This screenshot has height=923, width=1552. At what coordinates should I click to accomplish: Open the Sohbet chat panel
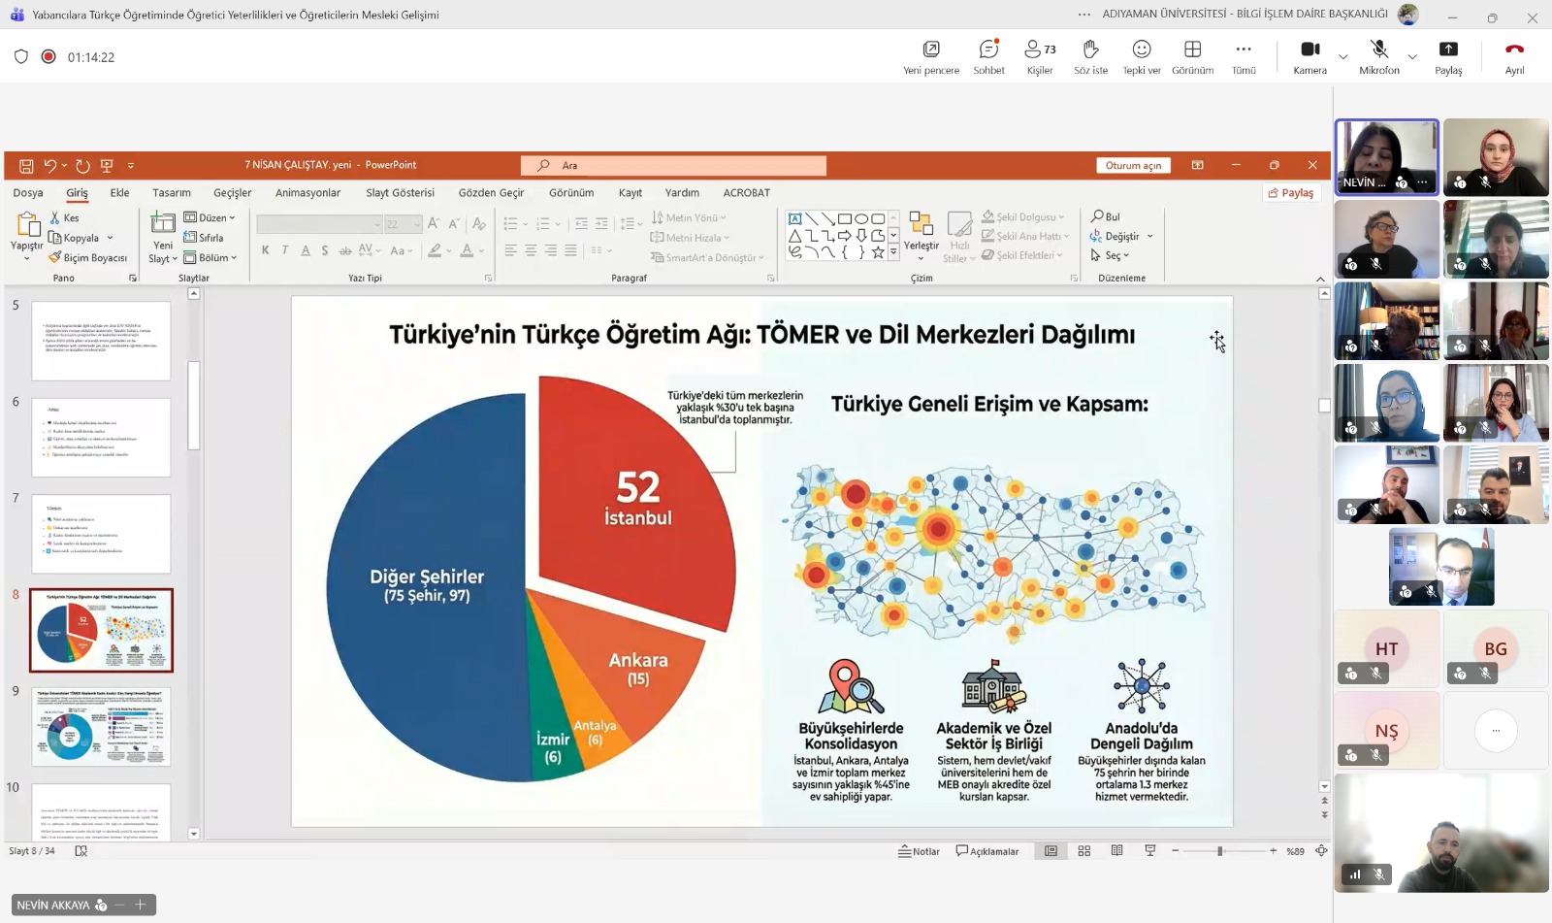(x=988, y=56)
